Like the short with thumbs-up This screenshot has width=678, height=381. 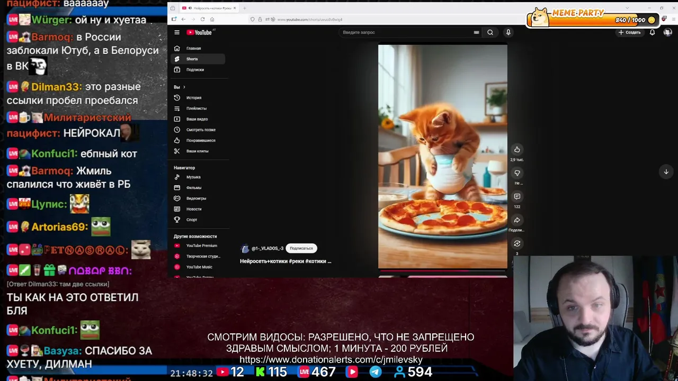(x=517, y=150)
